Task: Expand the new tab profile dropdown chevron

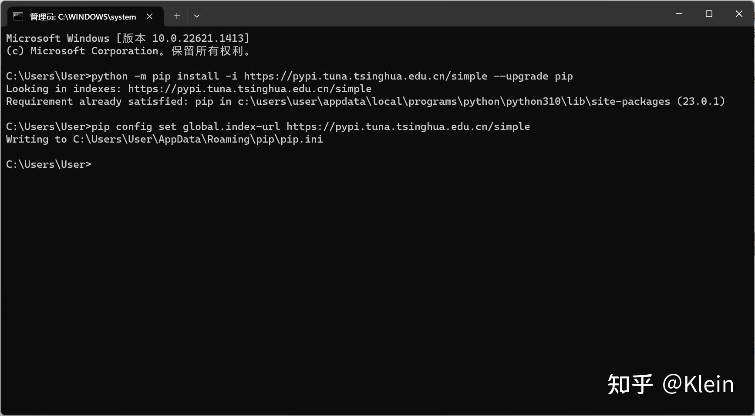Action: pyautogui.click(x=197, y=16)
